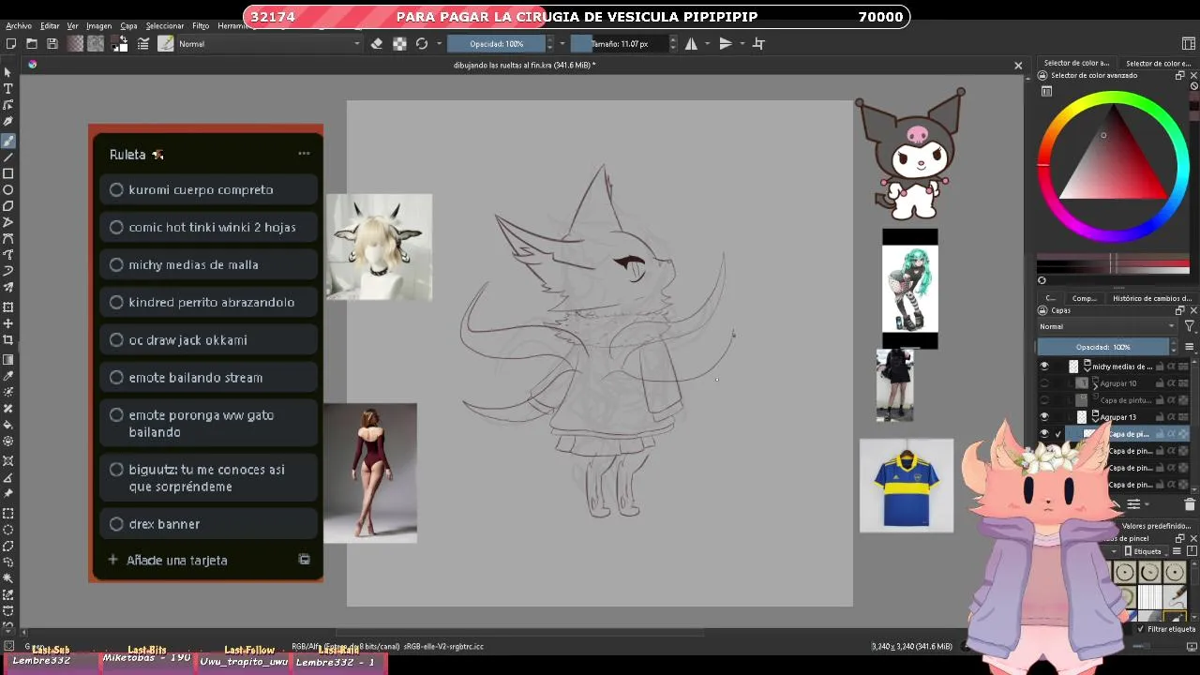Viewport: 1200px width, 675px height.
Task: Select the Ellipse shape tool
Action: tap(8, 189)
